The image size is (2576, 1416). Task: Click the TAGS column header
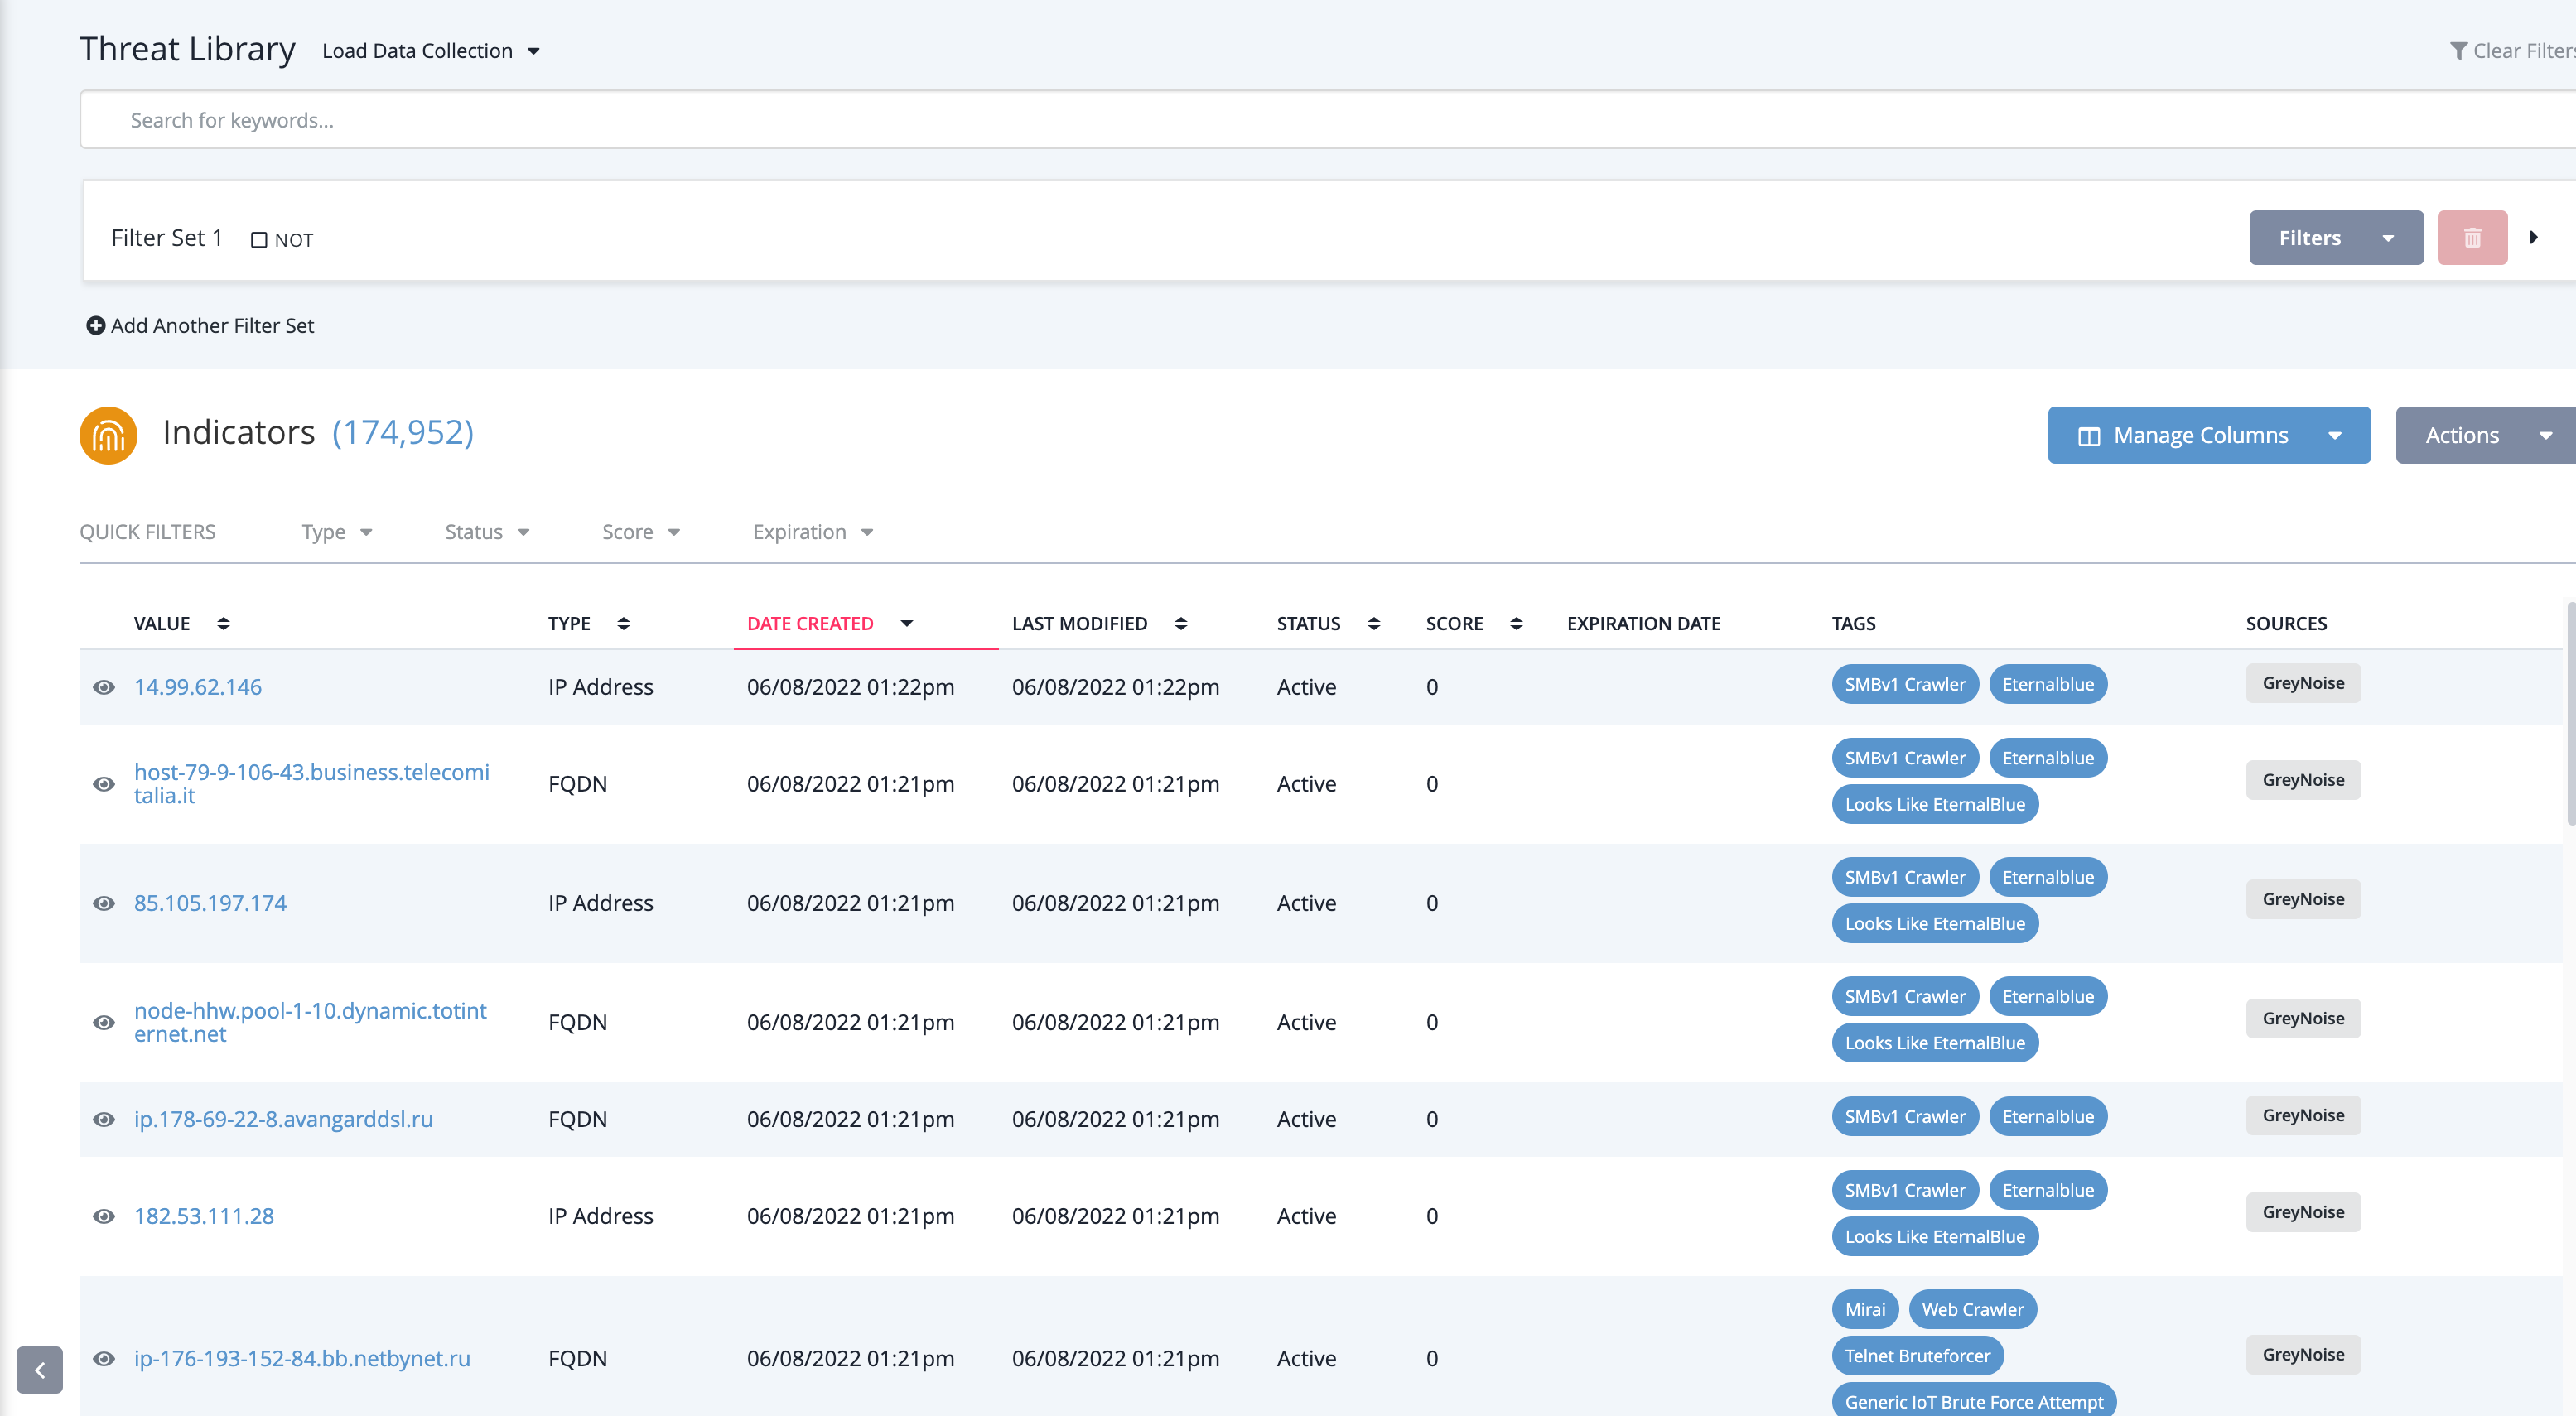tap(1853, 624)
